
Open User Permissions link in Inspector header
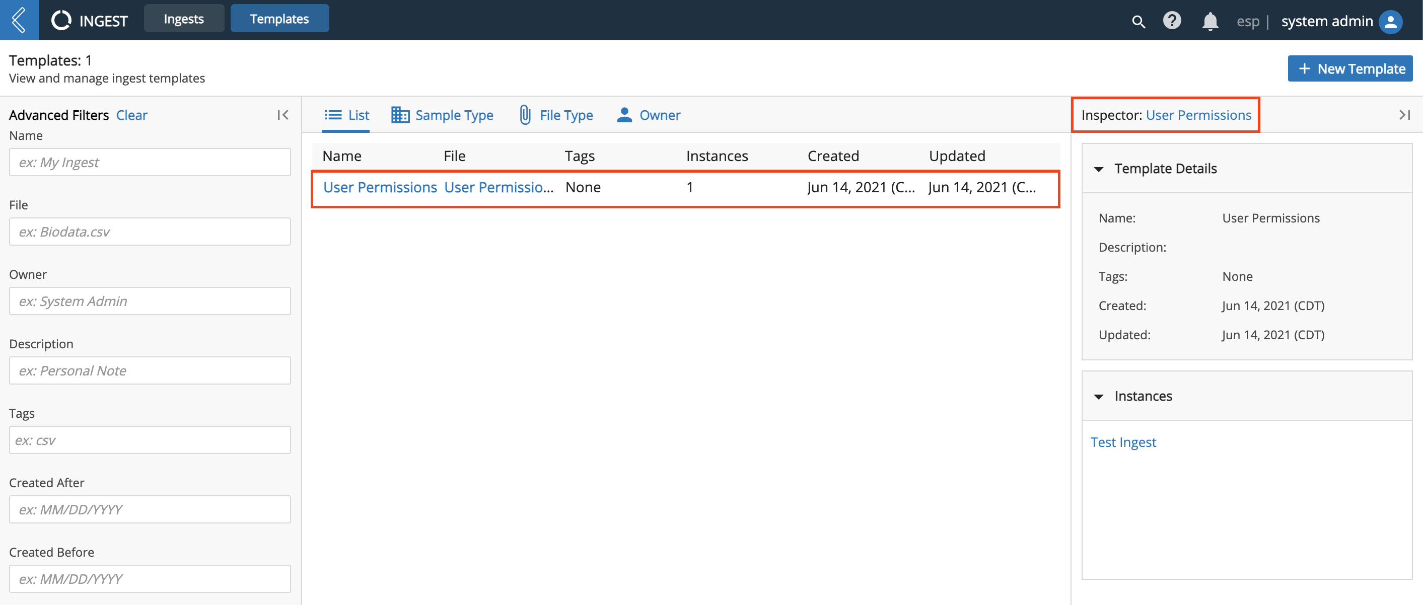click(x=1199, y=115)
